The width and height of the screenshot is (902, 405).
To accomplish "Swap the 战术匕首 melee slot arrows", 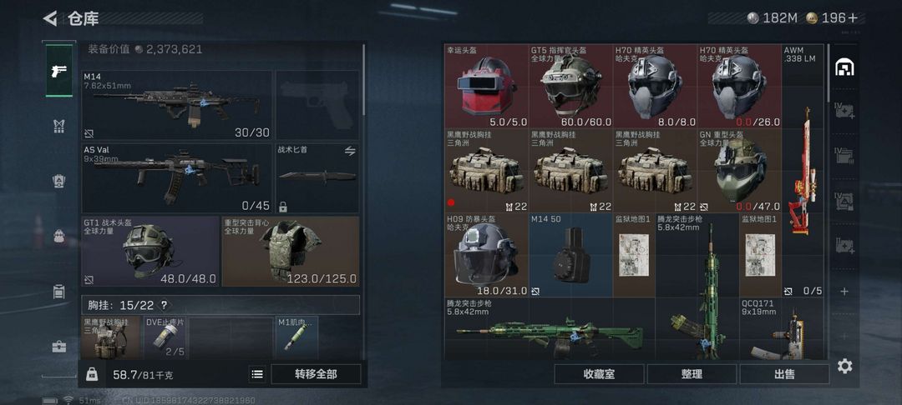I will (x=350, y=151).
